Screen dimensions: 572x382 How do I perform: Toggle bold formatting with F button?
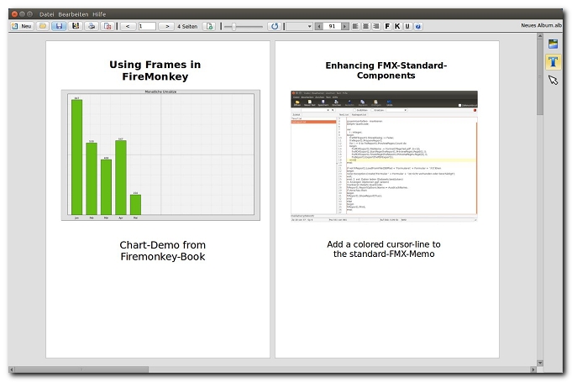387,26
